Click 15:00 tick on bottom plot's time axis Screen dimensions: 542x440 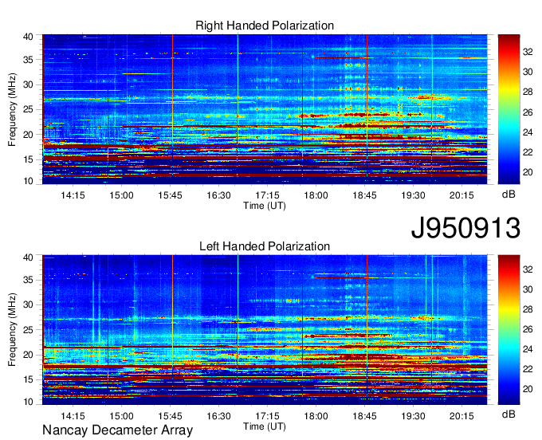122,416
